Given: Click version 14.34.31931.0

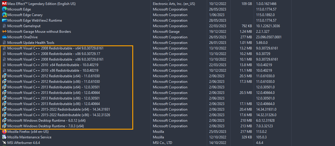Looking at the screenshot, I should [x=266, y=109].
